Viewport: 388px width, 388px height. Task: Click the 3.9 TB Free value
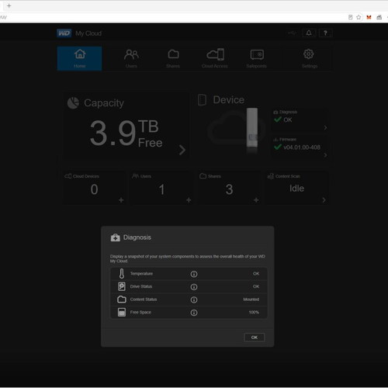pos(126,133)
